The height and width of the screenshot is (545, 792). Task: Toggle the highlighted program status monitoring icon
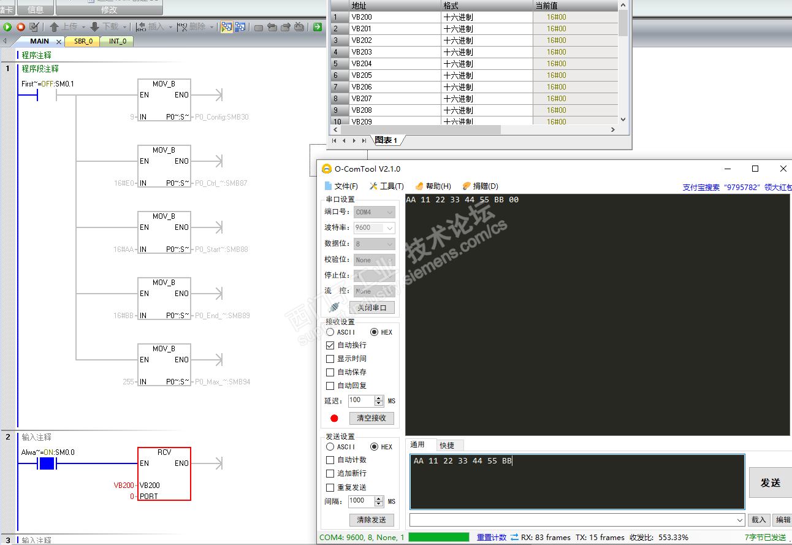tap(227, 27)
